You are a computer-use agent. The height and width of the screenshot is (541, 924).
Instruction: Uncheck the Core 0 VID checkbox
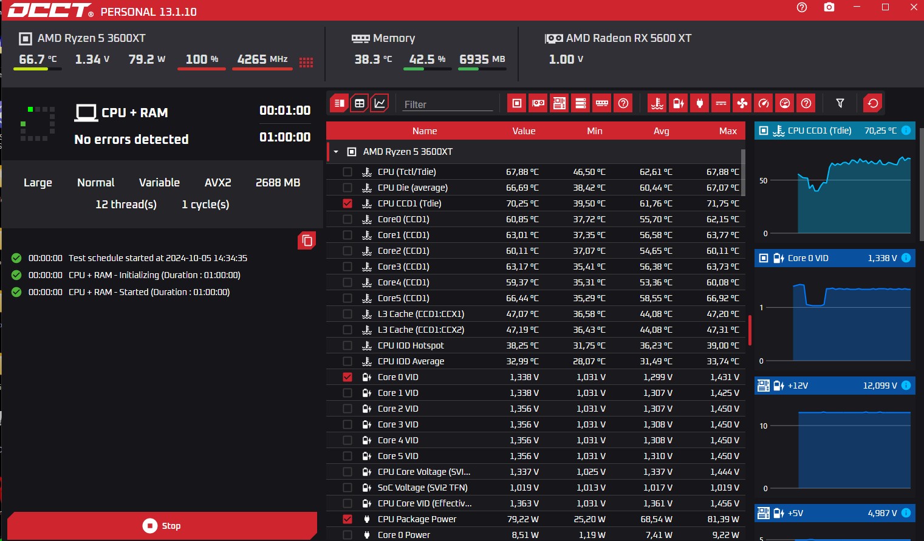point(347,377)
